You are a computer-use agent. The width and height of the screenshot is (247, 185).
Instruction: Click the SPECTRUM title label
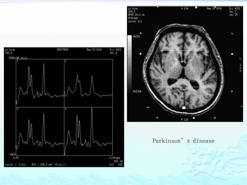[x=63, y=50]
